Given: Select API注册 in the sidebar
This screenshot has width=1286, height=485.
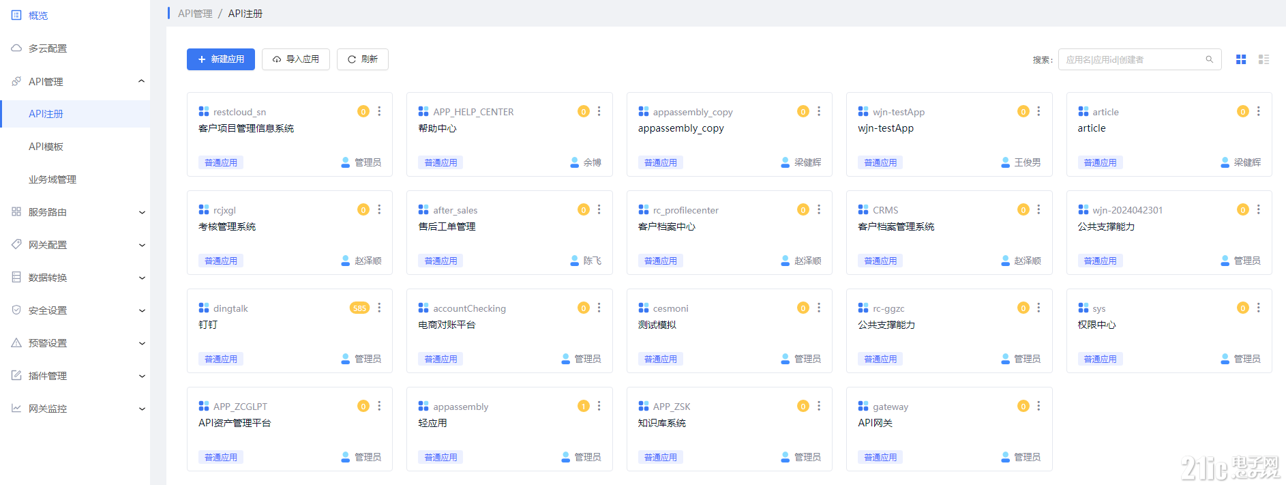Looking at the screenshot, I should (75, 114).
